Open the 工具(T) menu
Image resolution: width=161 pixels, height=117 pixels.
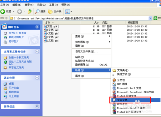pyautogui.click(x=53, y=5)
